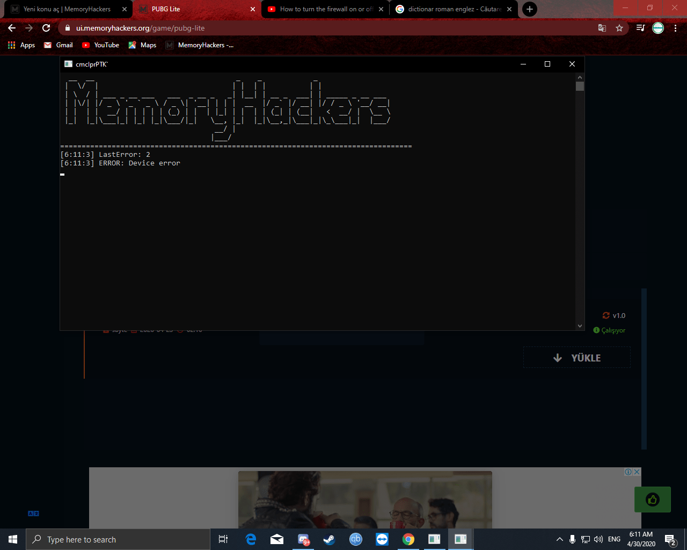Select the LastError: 2 console line
The image size is (687, 550).
pos(105,155)
